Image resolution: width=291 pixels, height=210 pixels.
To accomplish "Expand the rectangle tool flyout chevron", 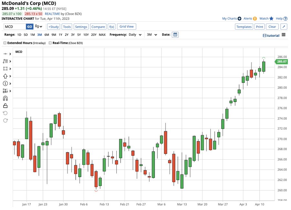I will pyautogui.click(x=10, y=69).
